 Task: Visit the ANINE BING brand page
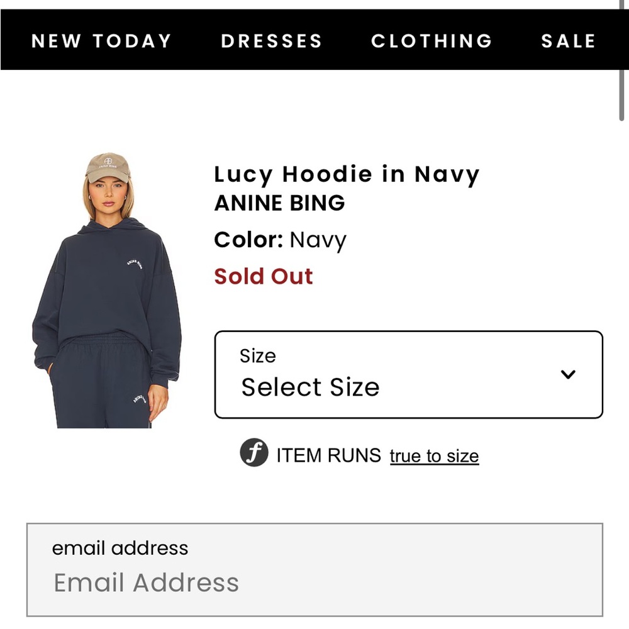click(279, 203)
